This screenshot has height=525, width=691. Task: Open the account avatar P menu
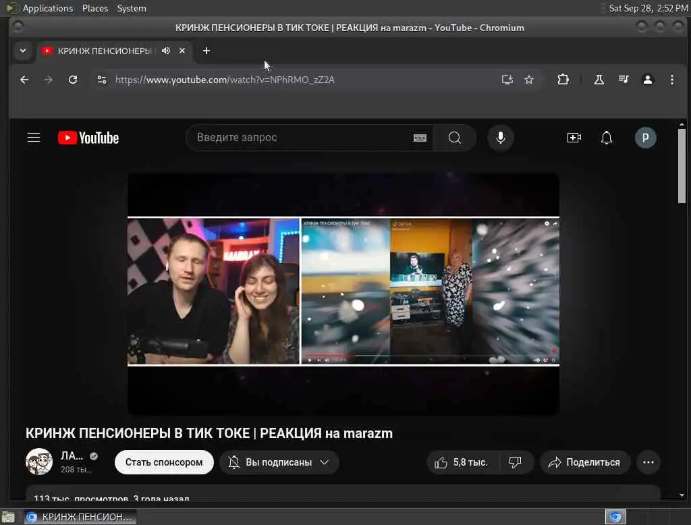pyautogui.click(x=645, y=138)
